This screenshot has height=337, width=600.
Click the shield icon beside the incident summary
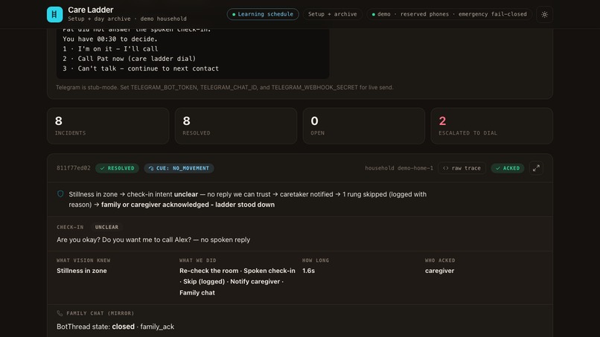(x=60, y=194)
